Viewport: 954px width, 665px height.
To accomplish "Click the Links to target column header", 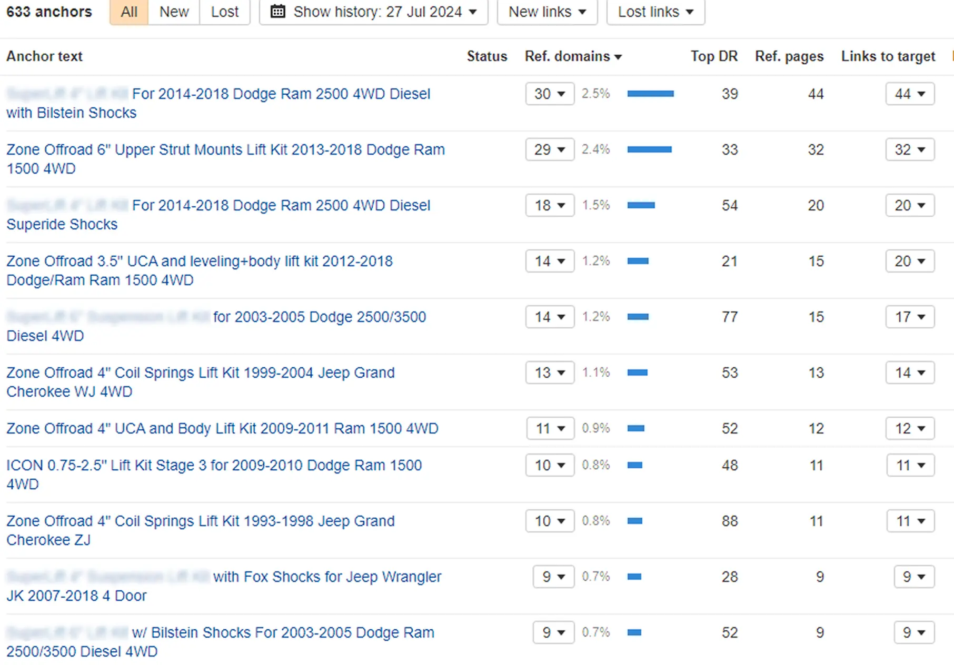I will pos(888,56).
